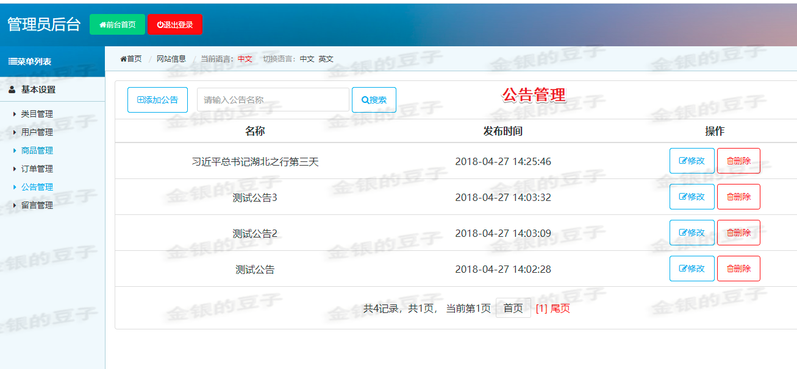Log out with 退出登录
797x369 pixels.
coord(174,24)
